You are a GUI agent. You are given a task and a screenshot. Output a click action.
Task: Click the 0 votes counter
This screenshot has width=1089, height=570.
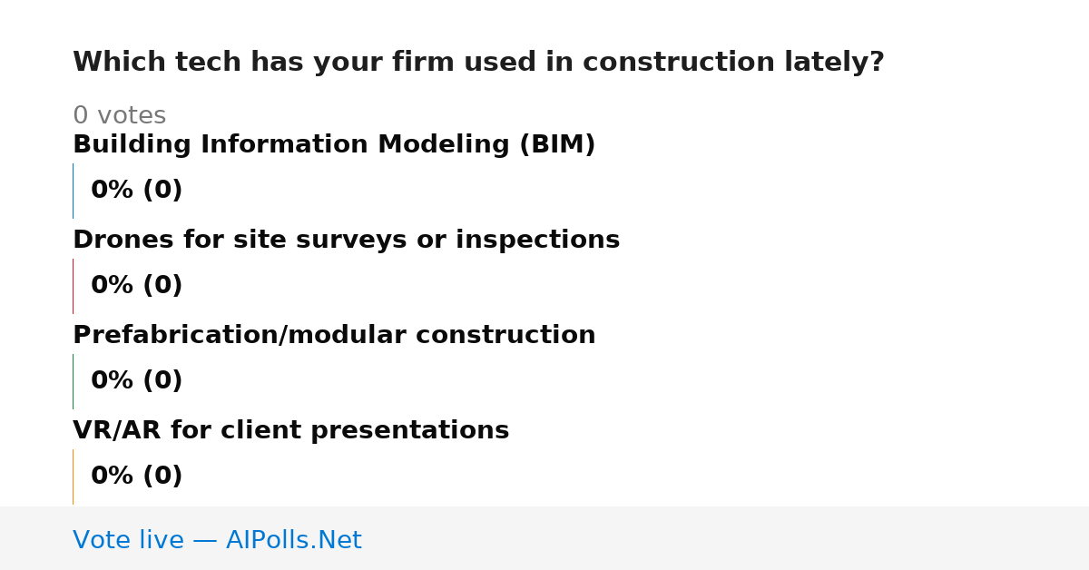coord(119,116)
